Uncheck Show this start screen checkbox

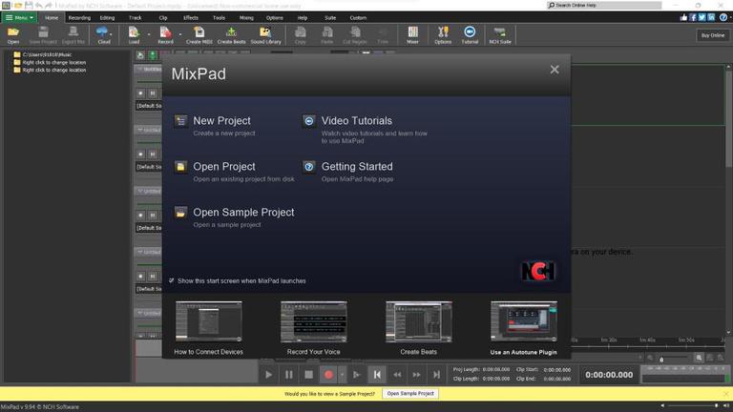[x=172, y=281]
